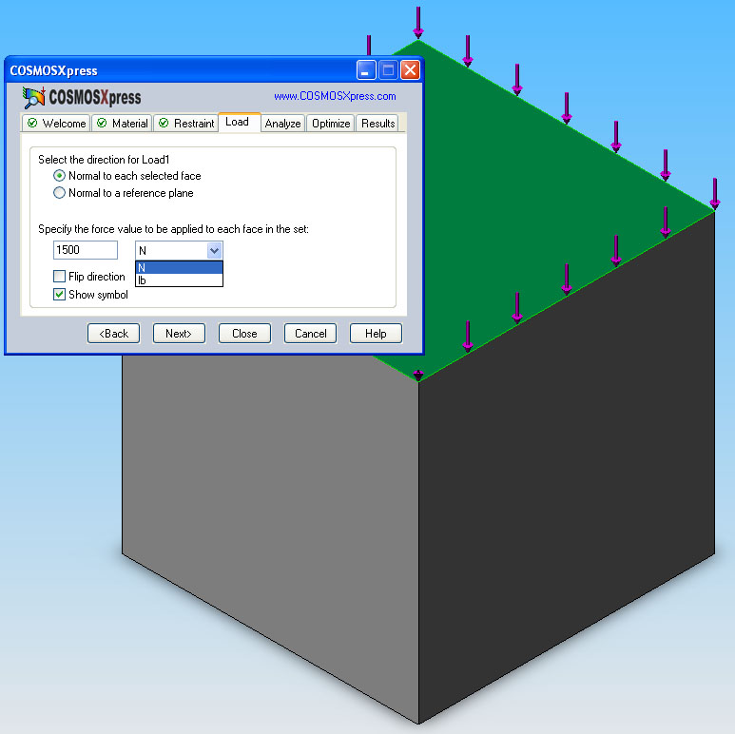Open the Results tab
This screenshot has width=735, height=734.
pos(377,124)
